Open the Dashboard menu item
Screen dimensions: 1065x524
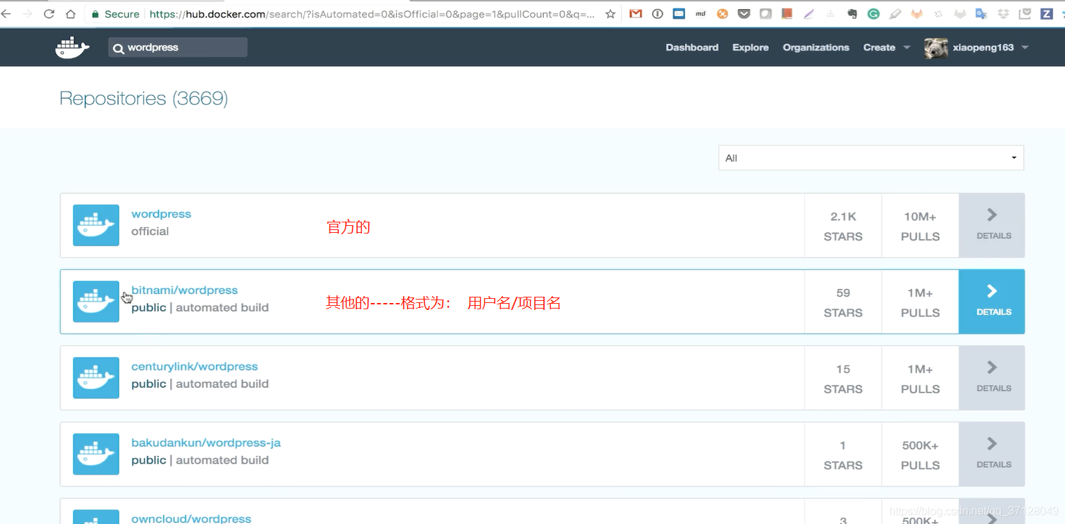point(692,47)
